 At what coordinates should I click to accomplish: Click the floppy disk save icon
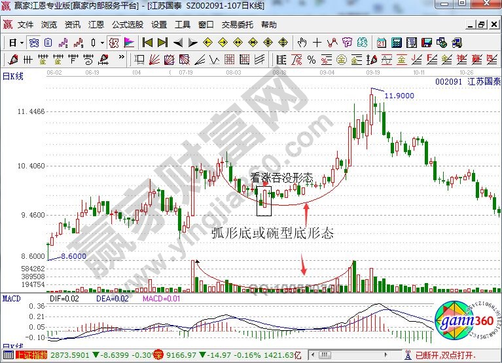click(x=426, y=43)
